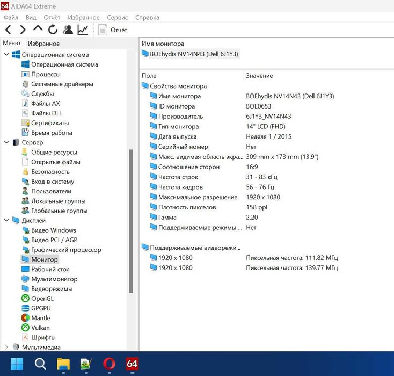394x376 pixels.
Task: Click the Время работы clock icon
Action: click(x=25, y=132)
